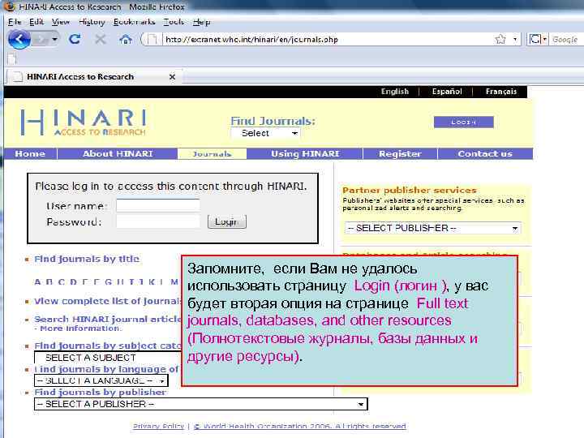Open the History menu
This screenshot has width=584, height=438.
(92, 22)
